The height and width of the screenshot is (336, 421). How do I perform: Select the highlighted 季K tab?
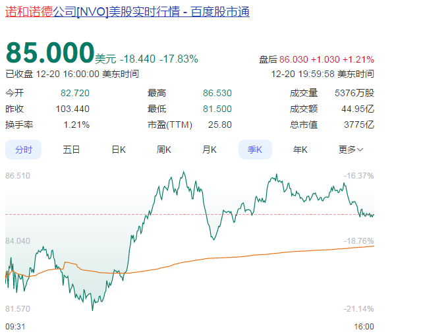pyautogui.click(x=255, y=150)
